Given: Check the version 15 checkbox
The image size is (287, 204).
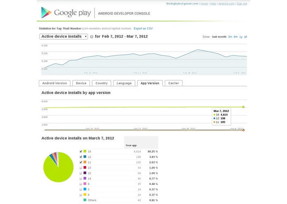Looking at the screenshot, I should (81, 173).
